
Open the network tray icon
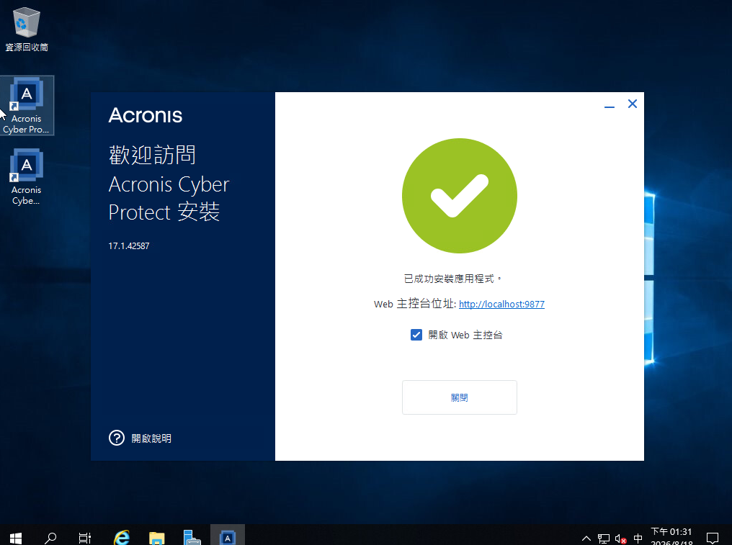click(604, 539)
